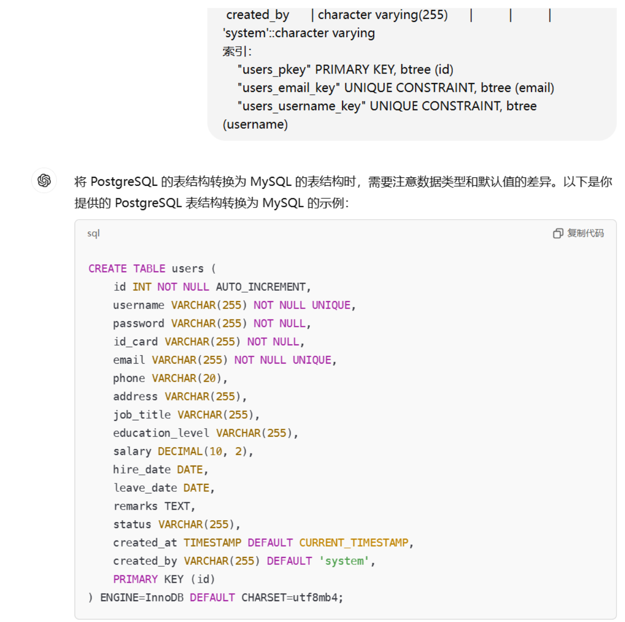
Task: Click the hire_date DATE line
Action: 158,469
